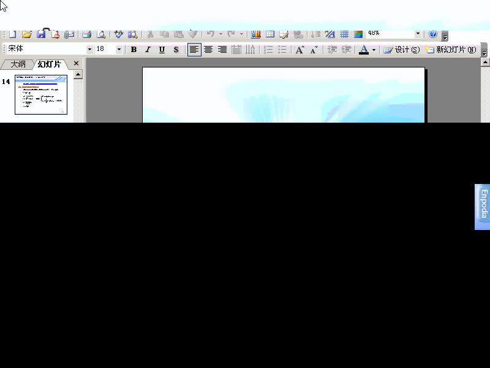Viewport: 490px width, 368px height.
Task: Toggle Bold formatting
Action: [134, 50]
